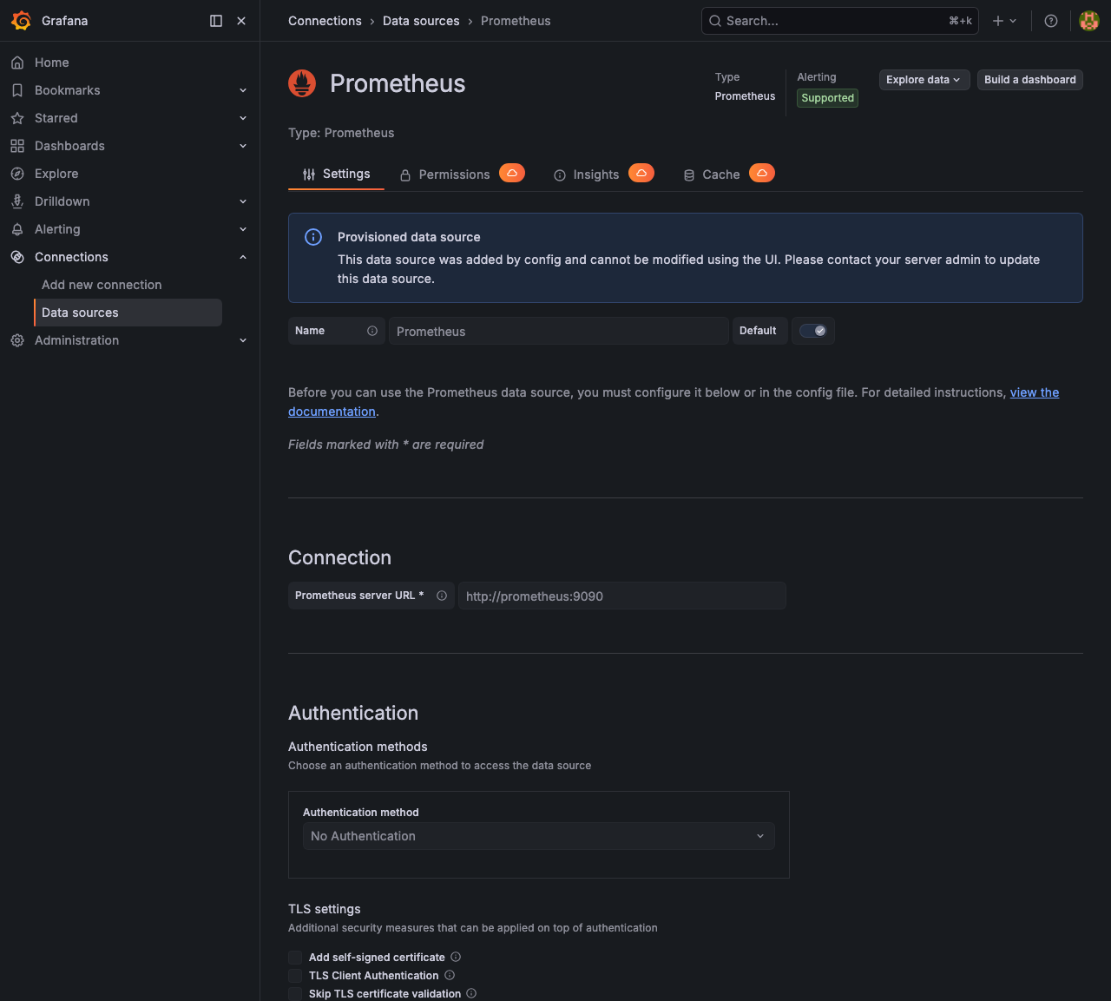Click the info icon in Provisioned banner
Viewport: 1111px width, 1001px height.
[x=313, y=237]
